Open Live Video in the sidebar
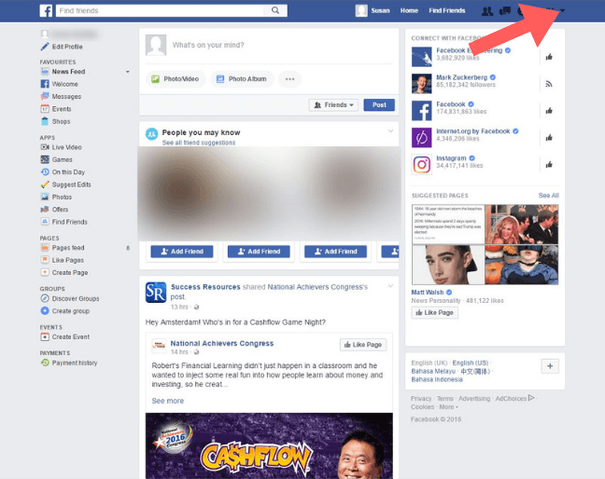Screen dimensions: 605x479 coord(66,147)
